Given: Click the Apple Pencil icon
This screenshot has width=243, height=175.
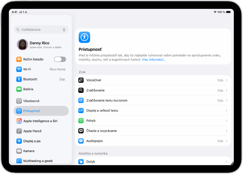Looking at the screenshot, I should pos(19,131).
